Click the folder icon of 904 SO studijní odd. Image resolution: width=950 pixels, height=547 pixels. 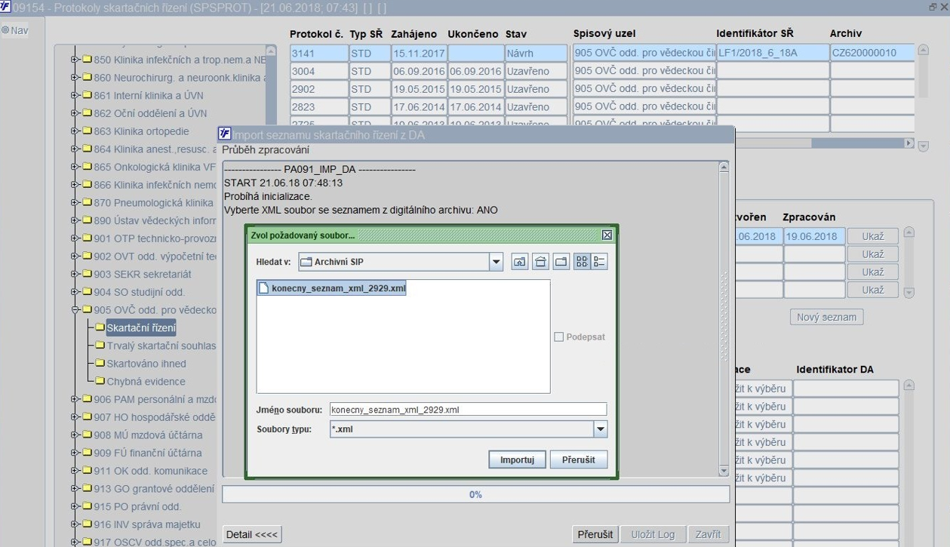86,292
